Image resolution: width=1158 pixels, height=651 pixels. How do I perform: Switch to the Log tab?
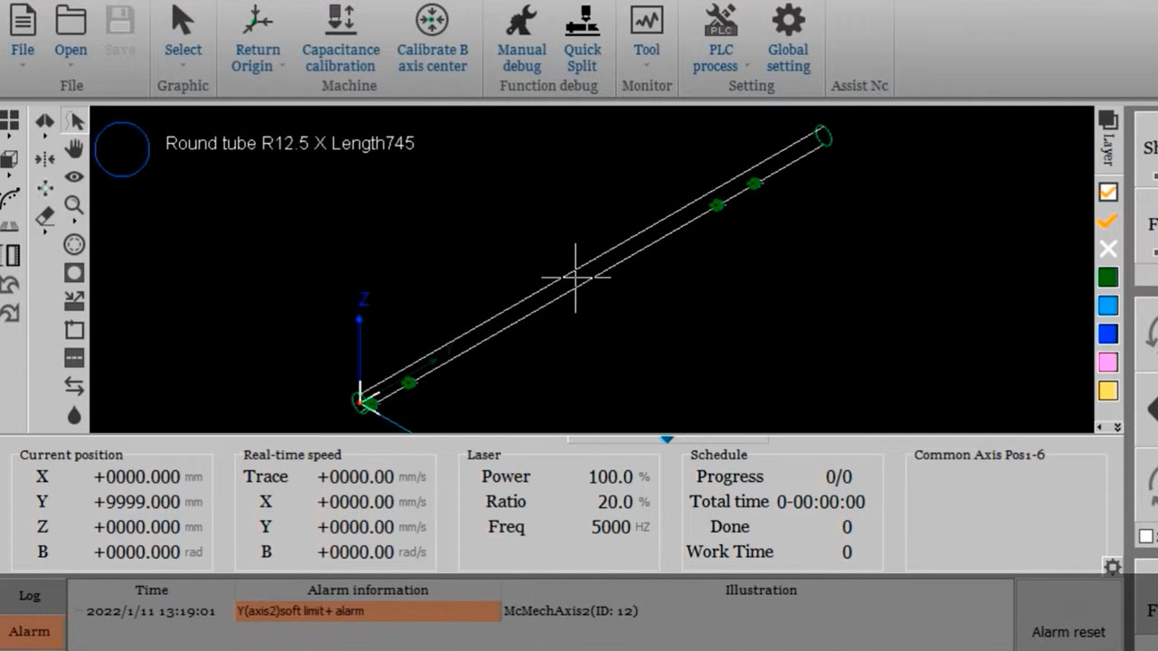coord(30,596)
